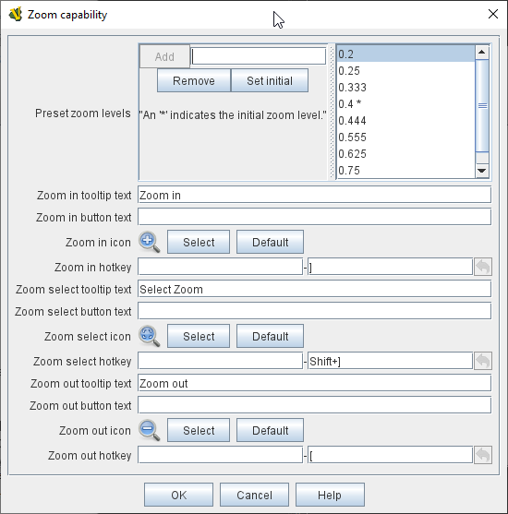Click into the Zoom in tooltip text field
This screenshot has height=514, width=508.
(x=314, y=195)
